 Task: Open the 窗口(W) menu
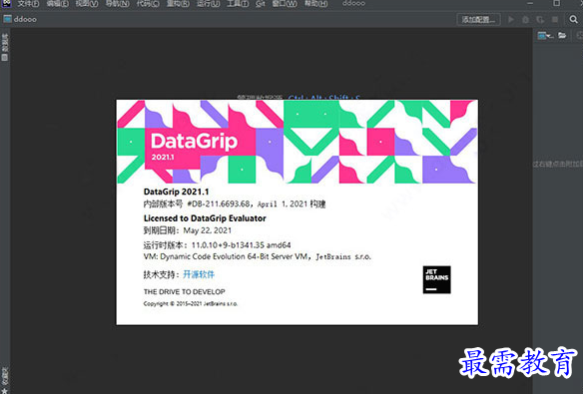pos(285,4)
